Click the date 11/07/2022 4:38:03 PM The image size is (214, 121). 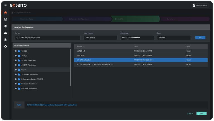[143, 64]
